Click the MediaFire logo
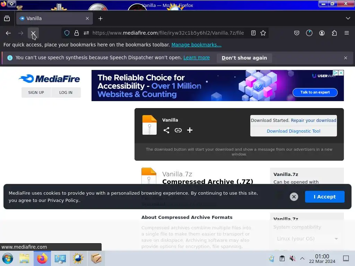Image resolution: width=355 pixels, height=266 pixels. tap(49, 79)
